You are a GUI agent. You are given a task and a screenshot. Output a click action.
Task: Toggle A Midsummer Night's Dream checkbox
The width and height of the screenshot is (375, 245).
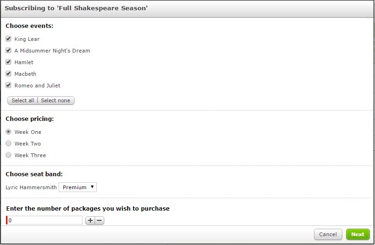point(8,51)
